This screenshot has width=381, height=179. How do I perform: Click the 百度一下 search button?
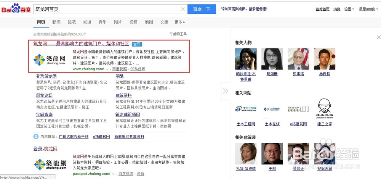pos(202,9)
